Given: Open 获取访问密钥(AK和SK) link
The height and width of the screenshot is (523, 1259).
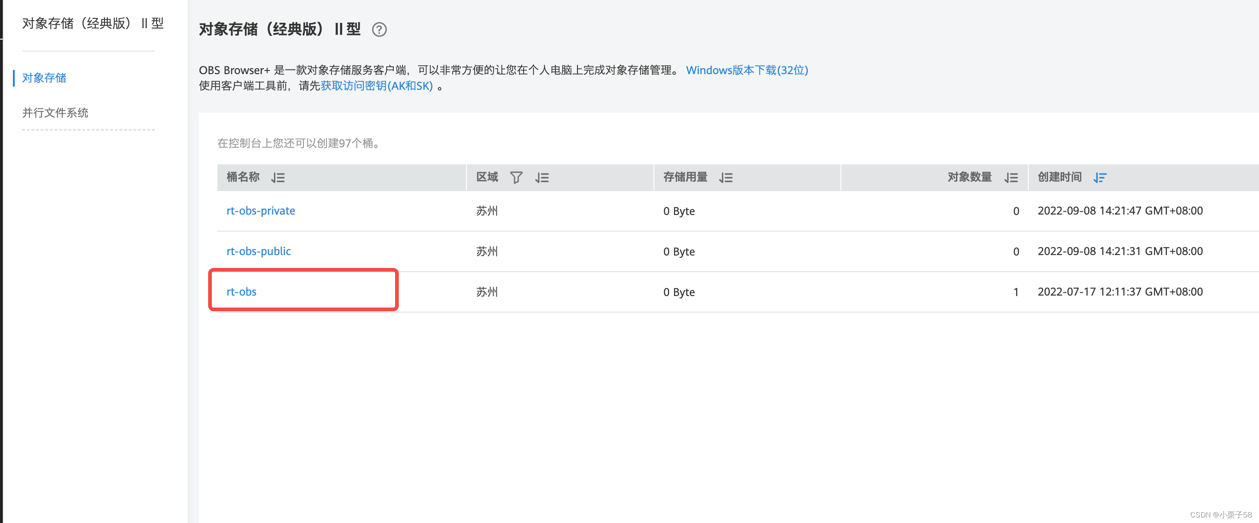Looking at the screenshot, I should (x=376, y=86).
